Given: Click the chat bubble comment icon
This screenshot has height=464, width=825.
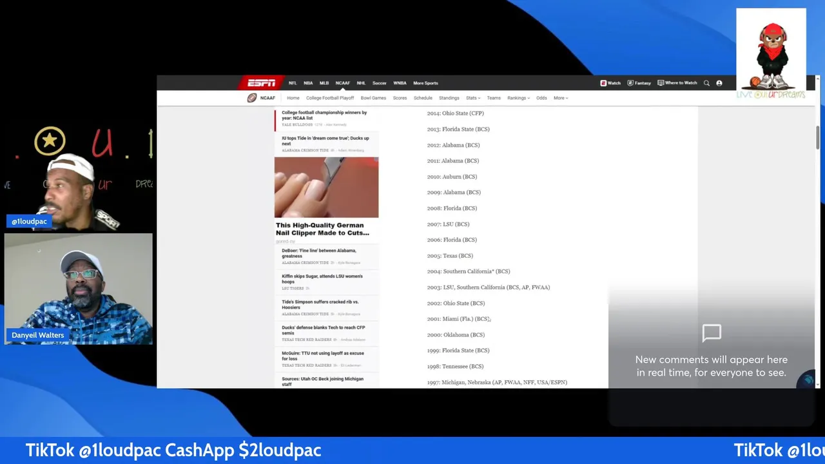Looking at the screenshot, I should tap(712, 333).
